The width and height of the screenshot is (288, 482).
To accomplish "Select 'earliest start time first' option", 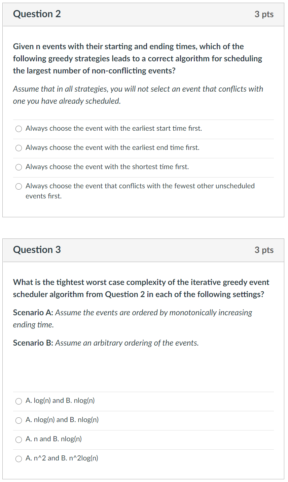I will pyautogui.click(x=19, y=129).
